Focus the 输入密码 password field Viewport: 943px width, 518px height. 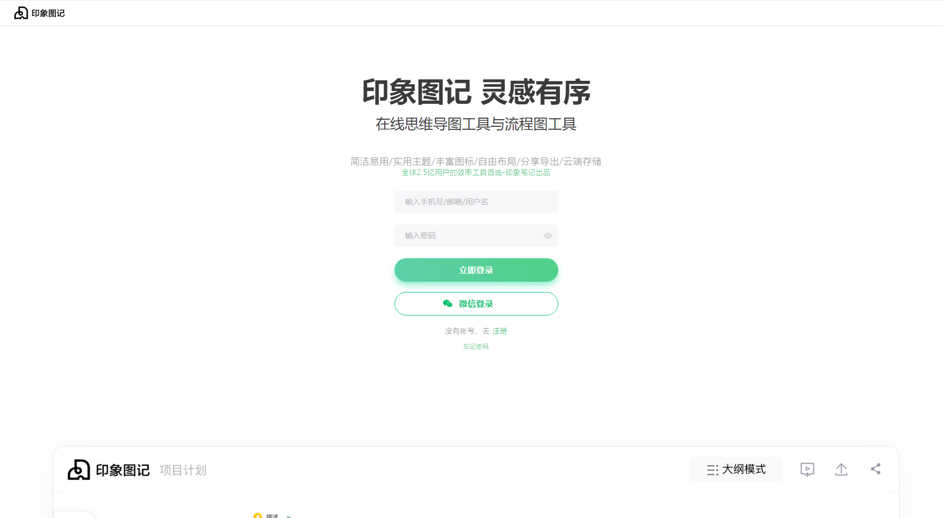click(476, 236)
